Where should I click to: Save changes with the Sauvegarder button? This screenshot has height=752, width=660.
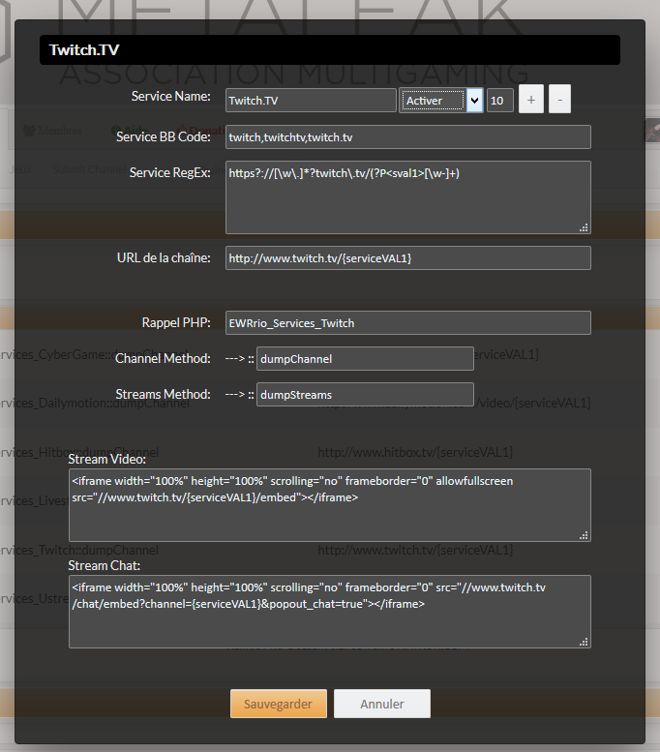[279, 704]
